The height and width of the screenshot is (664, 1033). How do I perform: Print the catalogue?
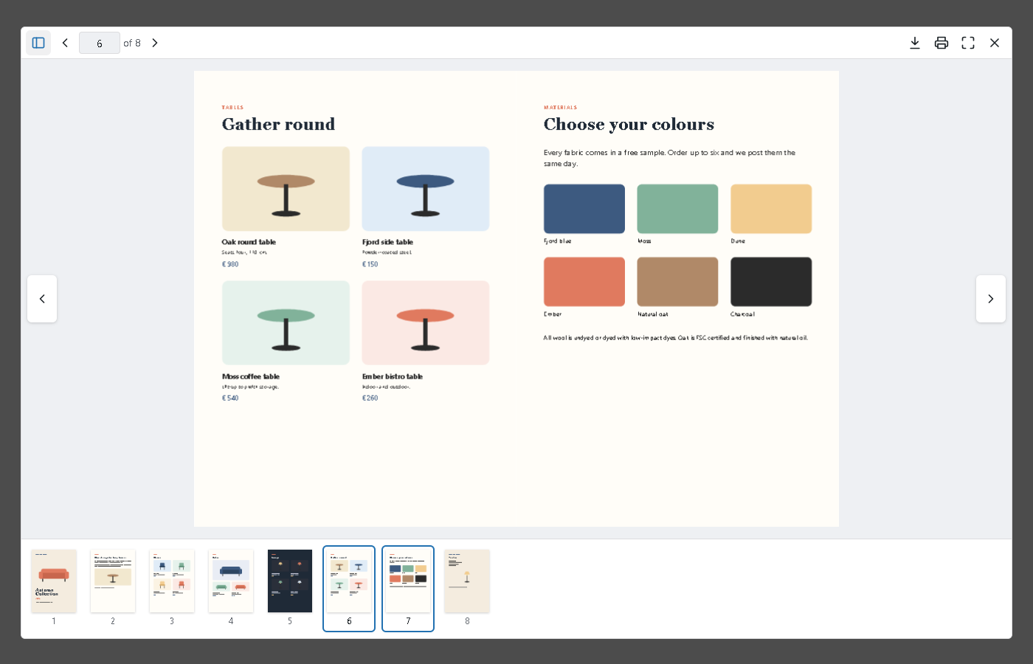tap(942, 43)
